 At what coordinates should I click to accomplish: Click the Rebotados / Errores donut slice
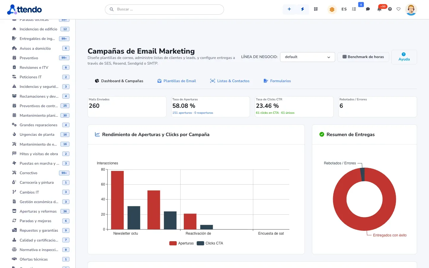[363, 174]
